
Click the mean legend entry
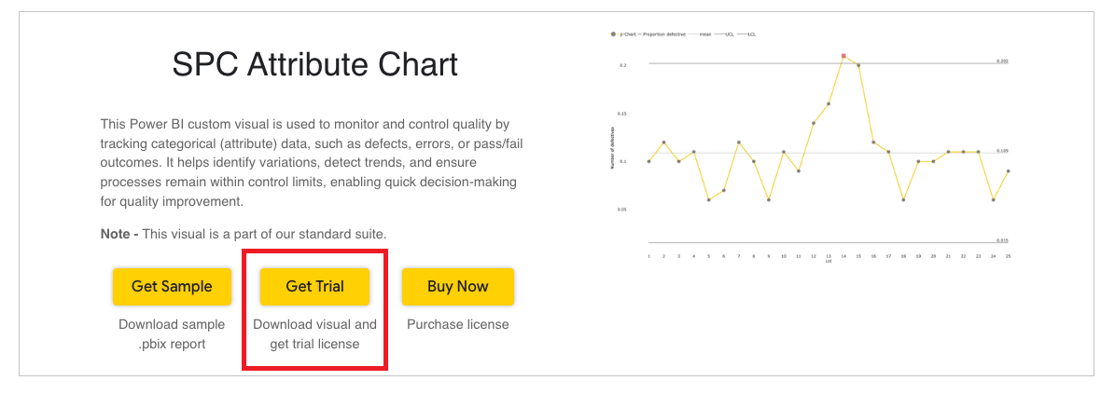(x=704, y=34)
